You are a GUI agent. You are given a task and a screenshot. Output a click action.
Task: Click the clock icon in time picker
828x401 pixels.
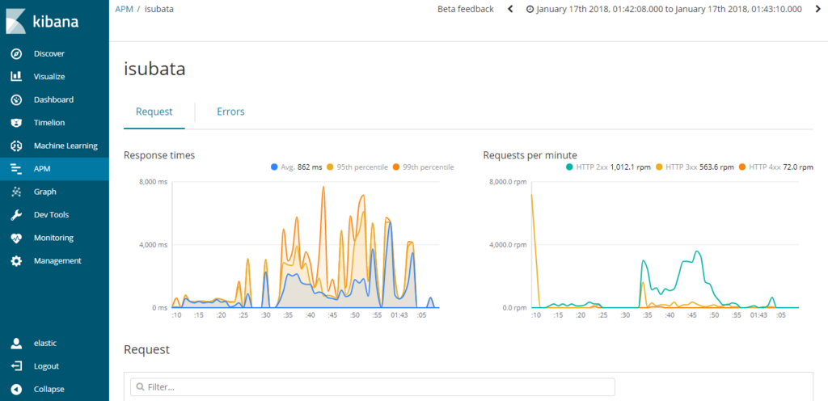coord(530,9)
